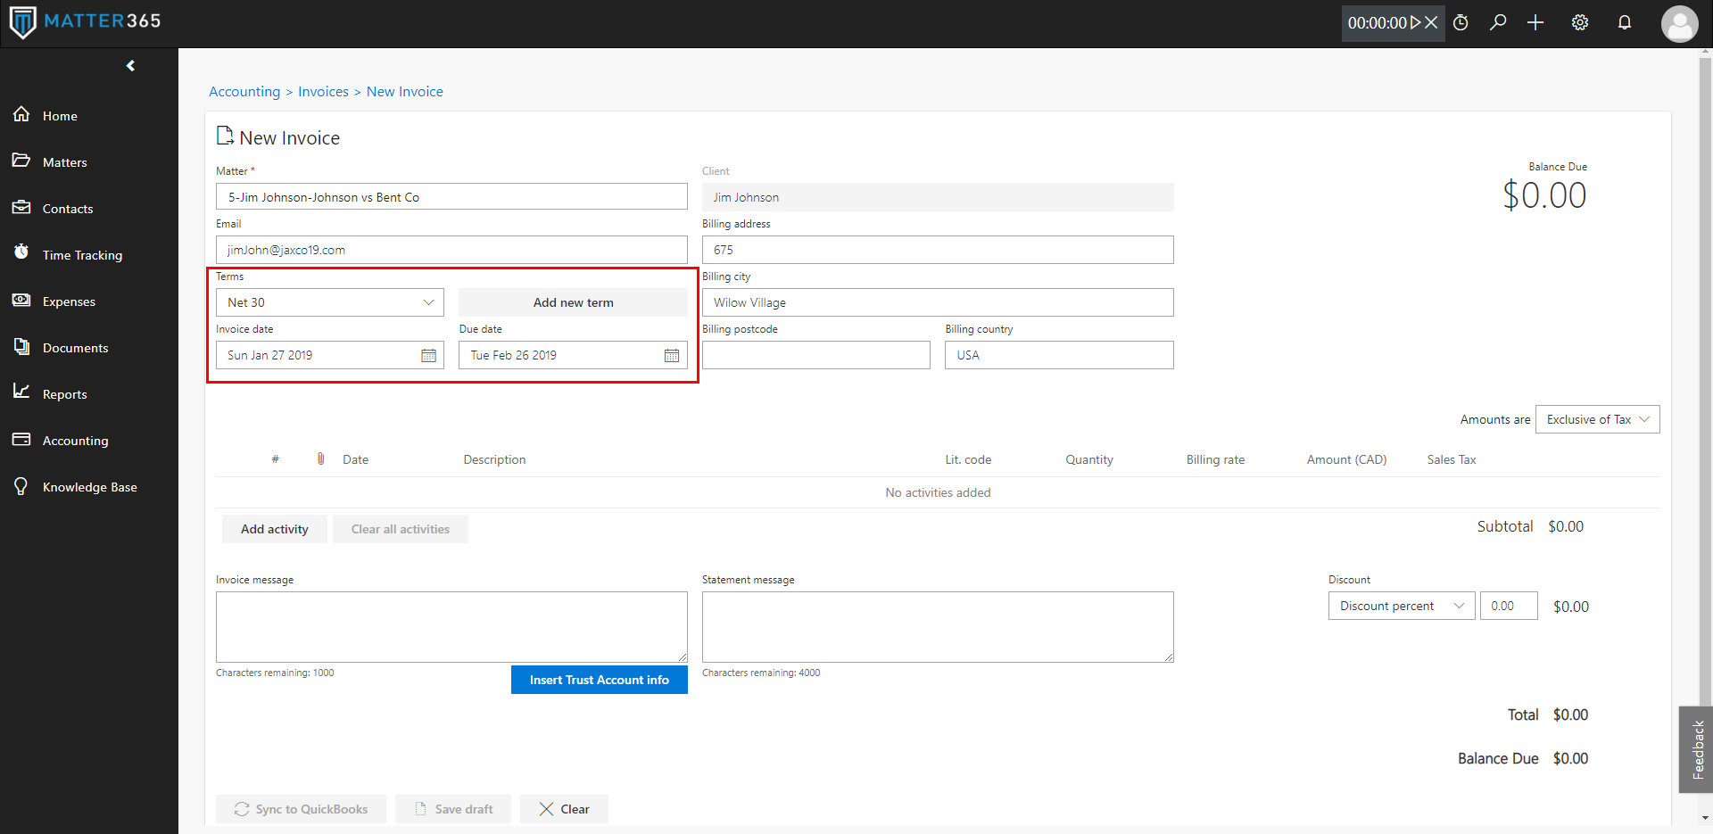Open Accounting in the sidebar
This screenshot has height=834, width=1713.
[x=75, y=441]
